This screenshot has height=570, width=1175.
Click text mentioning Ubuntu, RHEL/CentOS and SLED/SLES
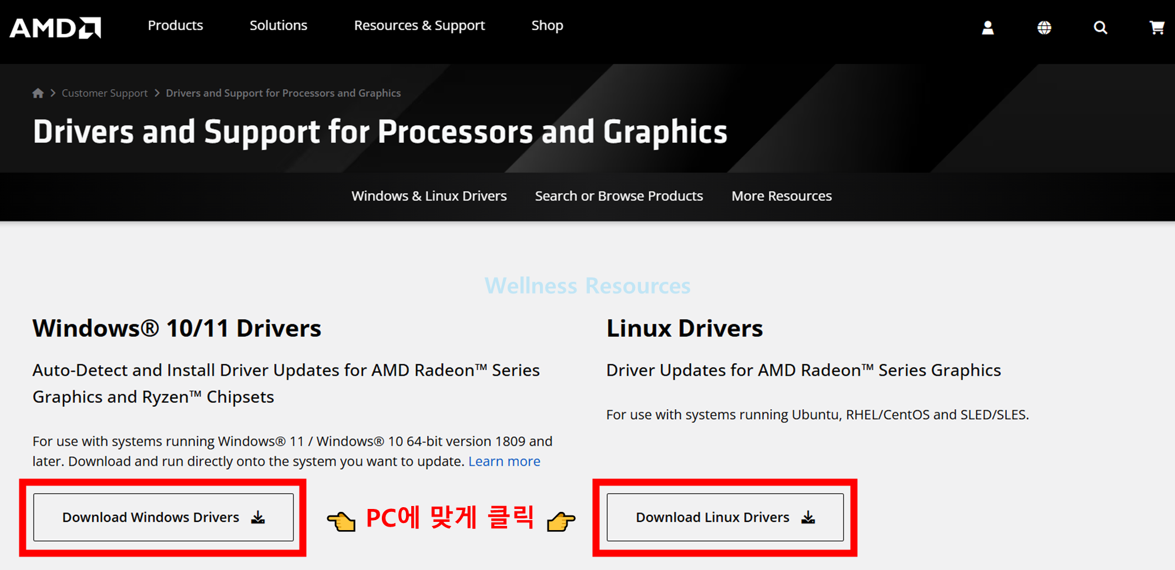pos(817,414)
